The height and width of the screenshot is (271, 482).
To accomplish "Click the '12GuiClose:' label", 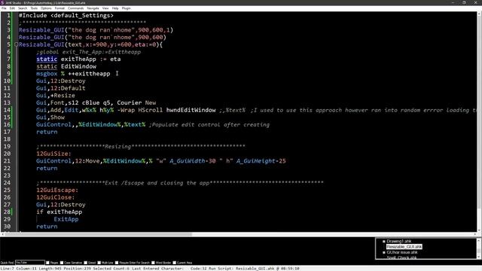I will [x=55, y=197].
